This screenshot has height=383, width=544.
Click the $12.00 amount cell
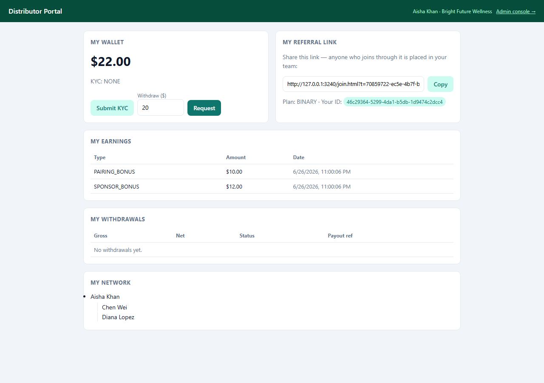coord(234,187)
